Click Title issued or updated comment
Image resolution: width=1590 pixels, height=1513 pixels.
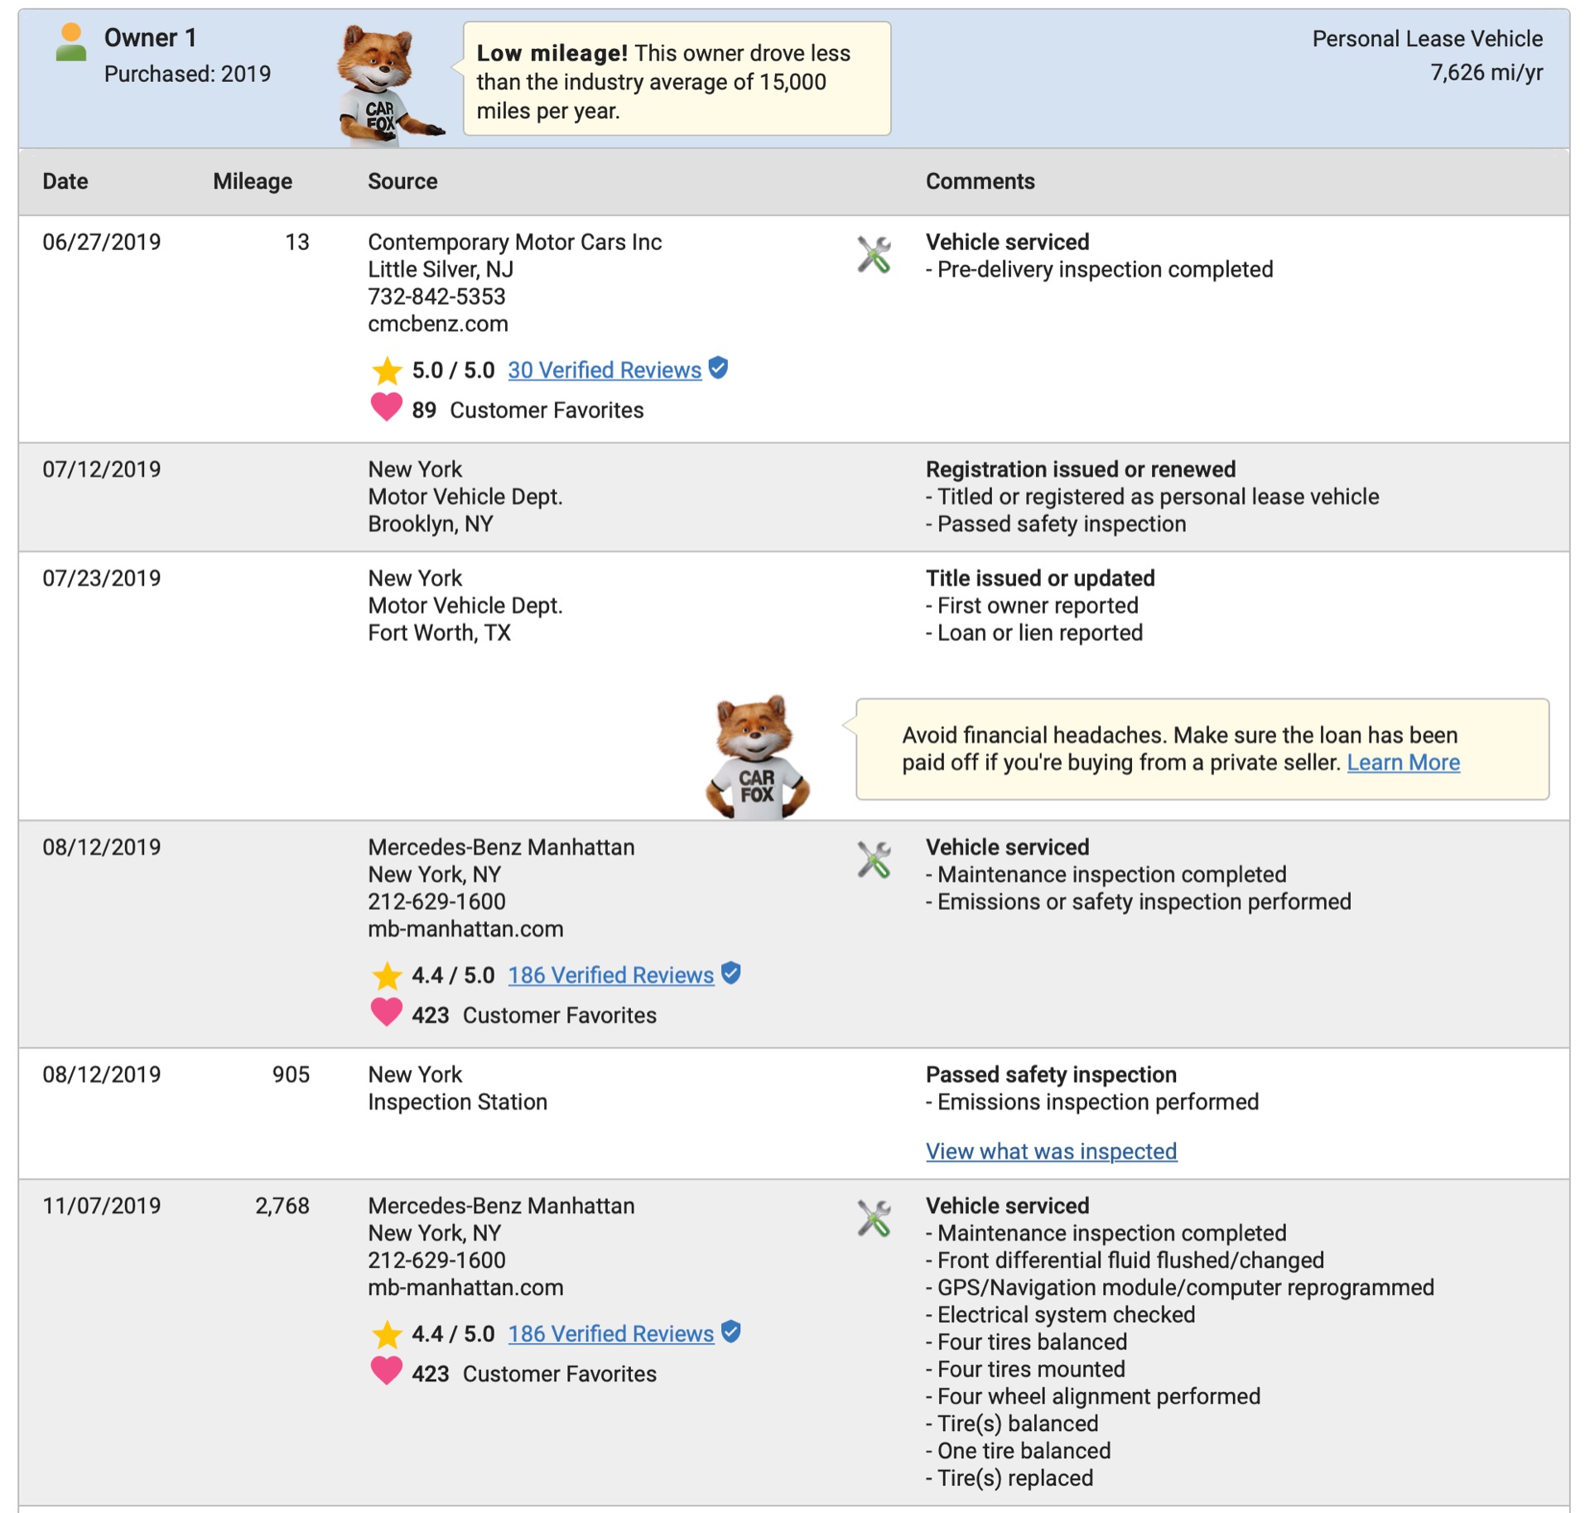click(1040, 578)
